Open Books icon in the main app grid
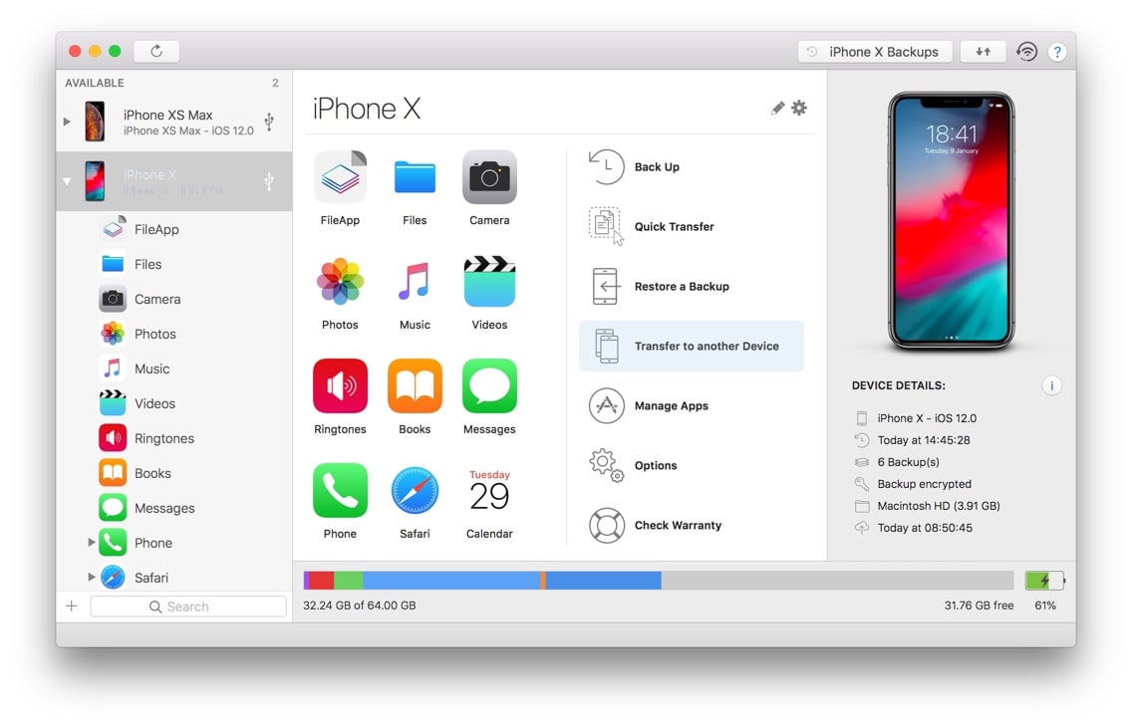 tap(415, 385)
